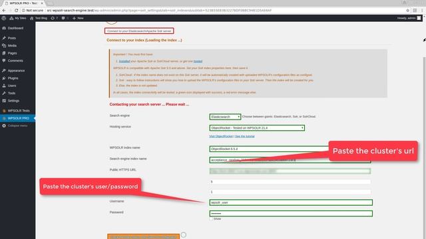Open the Hosting service dropdown

257,128
